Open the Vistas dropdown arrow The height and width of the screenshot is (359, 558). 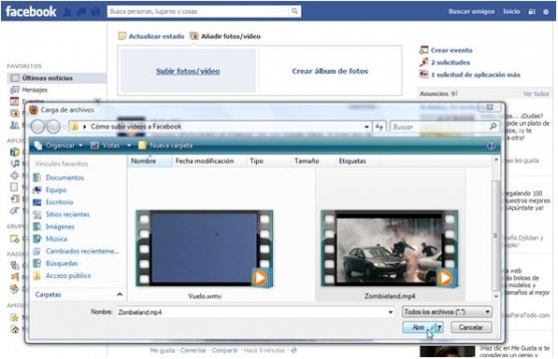[x=129, y=146]
